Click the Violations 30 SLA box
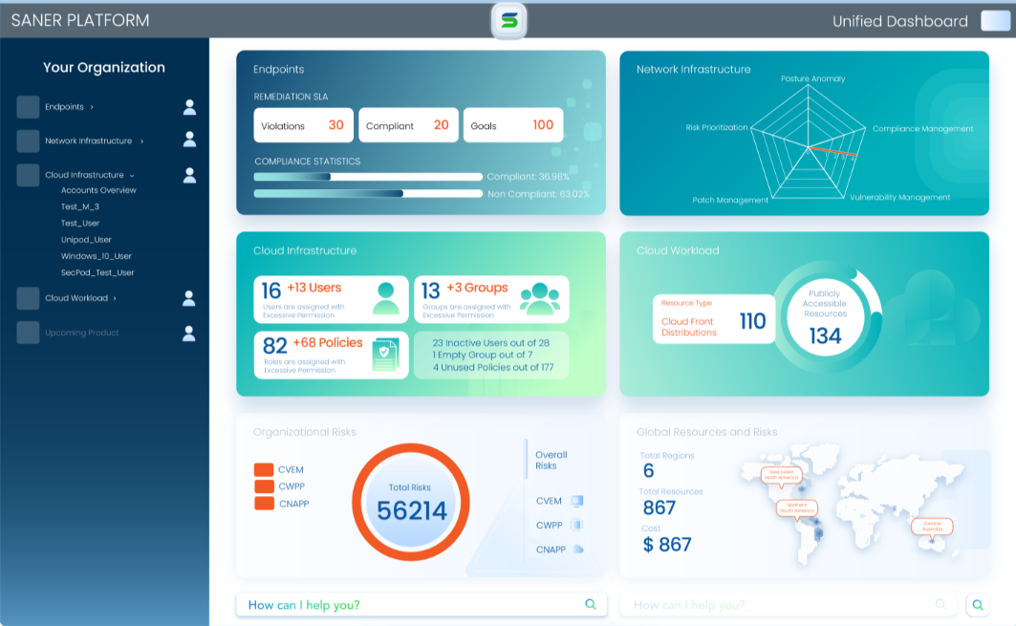1016x626 pixels. tap(303, 125)
